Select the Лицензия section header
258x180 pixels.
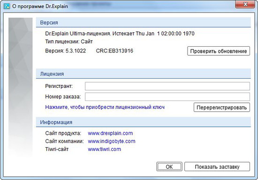coord(144,74)
